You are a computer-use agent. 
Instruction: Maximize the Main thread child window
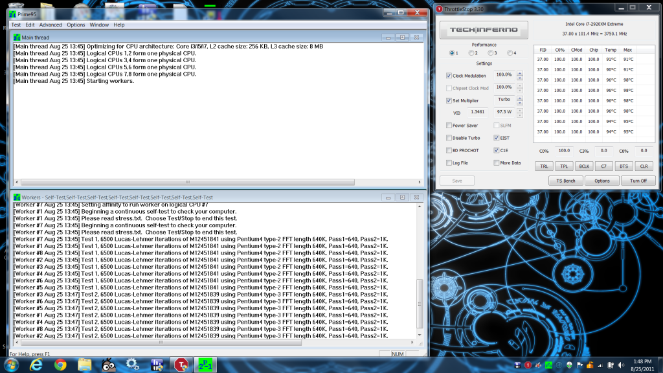pos(402,37)
